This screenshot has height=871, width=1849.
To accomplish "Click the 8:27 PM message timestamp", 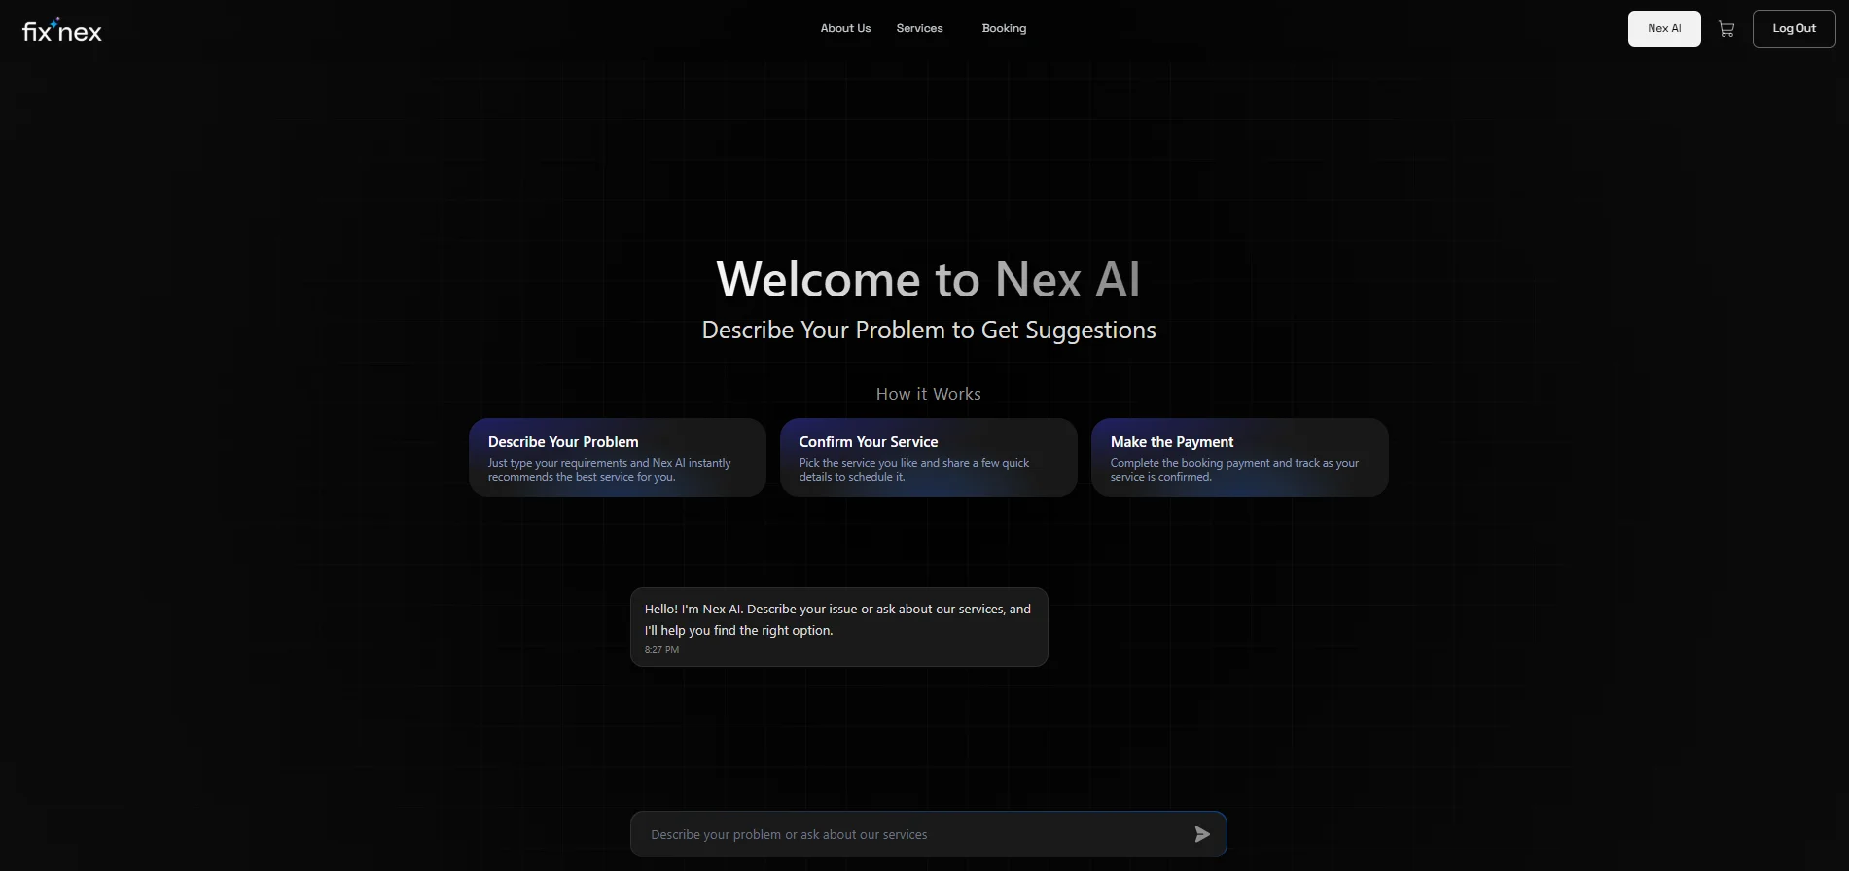I will click(x=661, y=650).
